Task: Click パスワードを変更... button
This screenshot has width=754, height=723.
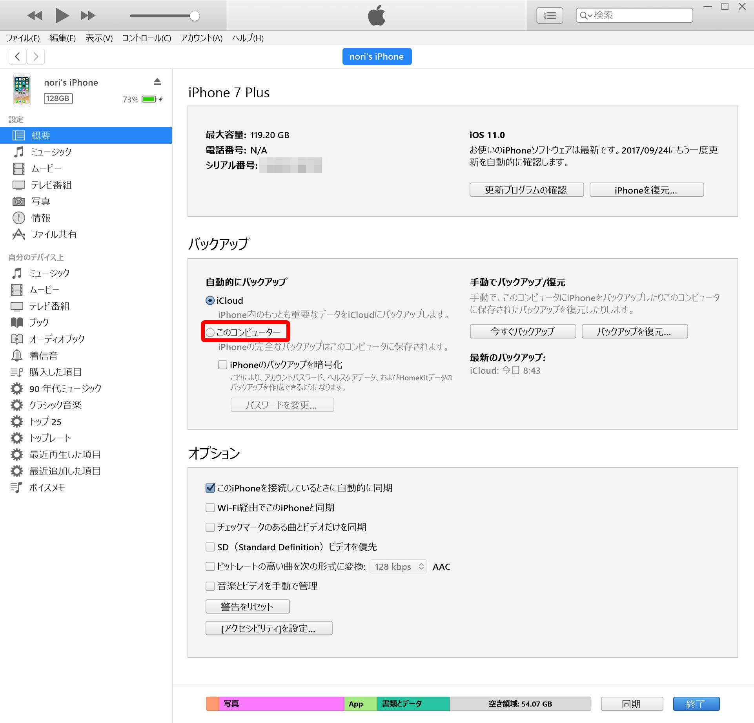Action: 282,405
